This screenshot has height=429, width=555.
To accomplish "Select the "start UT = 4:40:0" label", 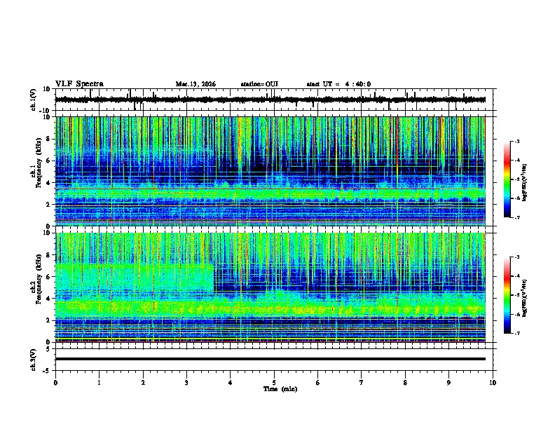I will (338, 84).
